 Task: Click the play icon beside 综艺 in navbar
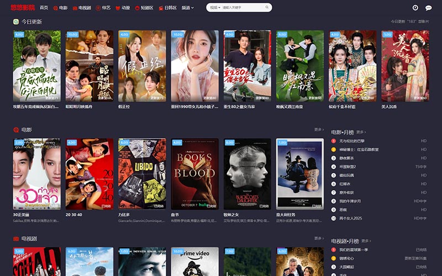click(x=98, y=8)
